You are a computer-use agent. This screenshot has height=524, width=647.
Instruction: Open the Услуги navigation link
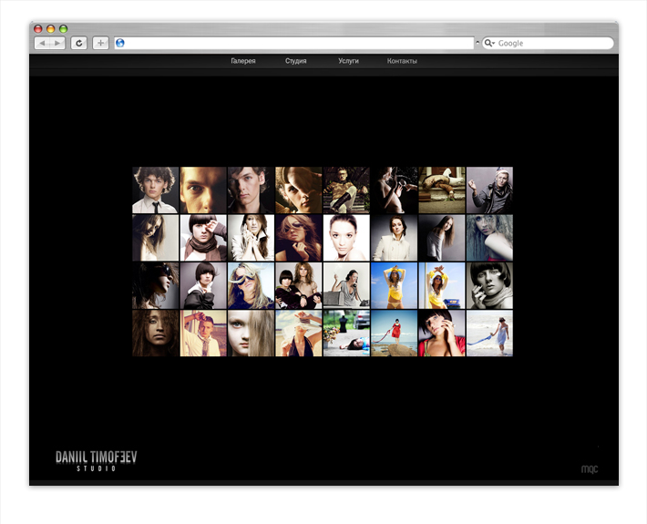click(348, 61)
